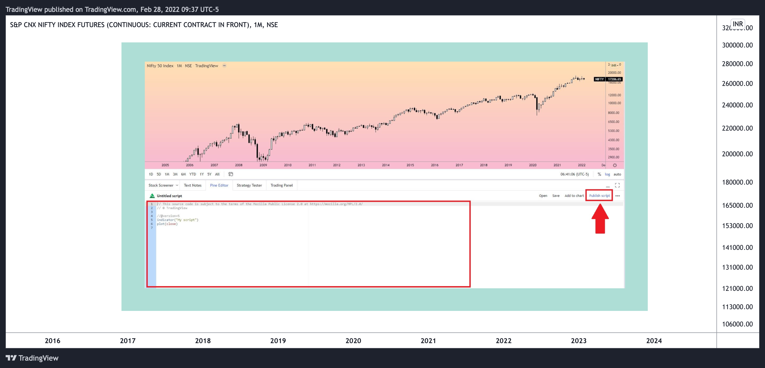Click the TradingView logo at bottom left

(32, 358)
